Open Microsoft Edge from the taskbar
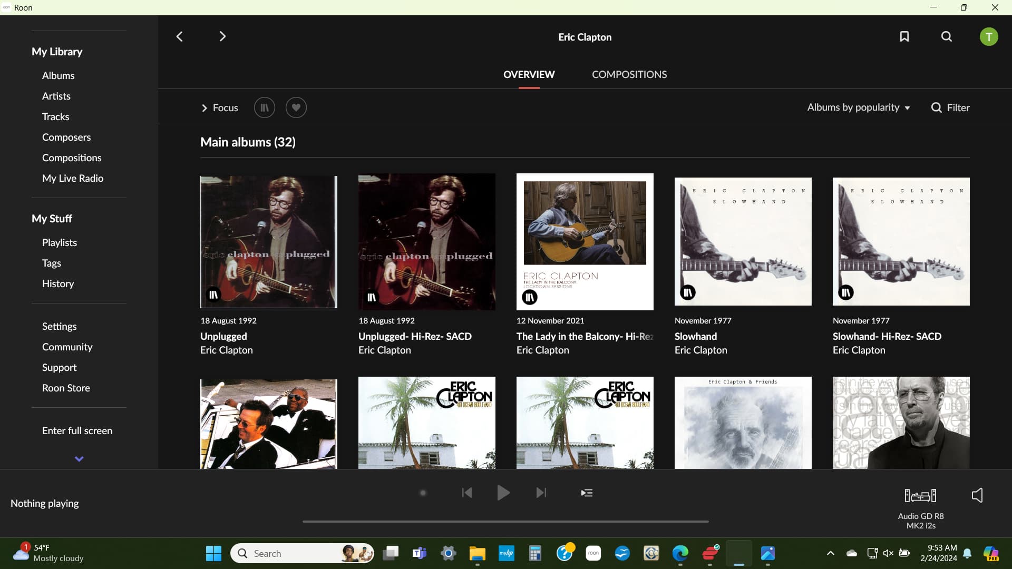1012x569 pixels. click(680, 553)
